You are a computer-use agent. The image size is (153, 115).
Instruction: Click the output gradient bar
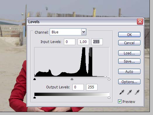point(72,94)
